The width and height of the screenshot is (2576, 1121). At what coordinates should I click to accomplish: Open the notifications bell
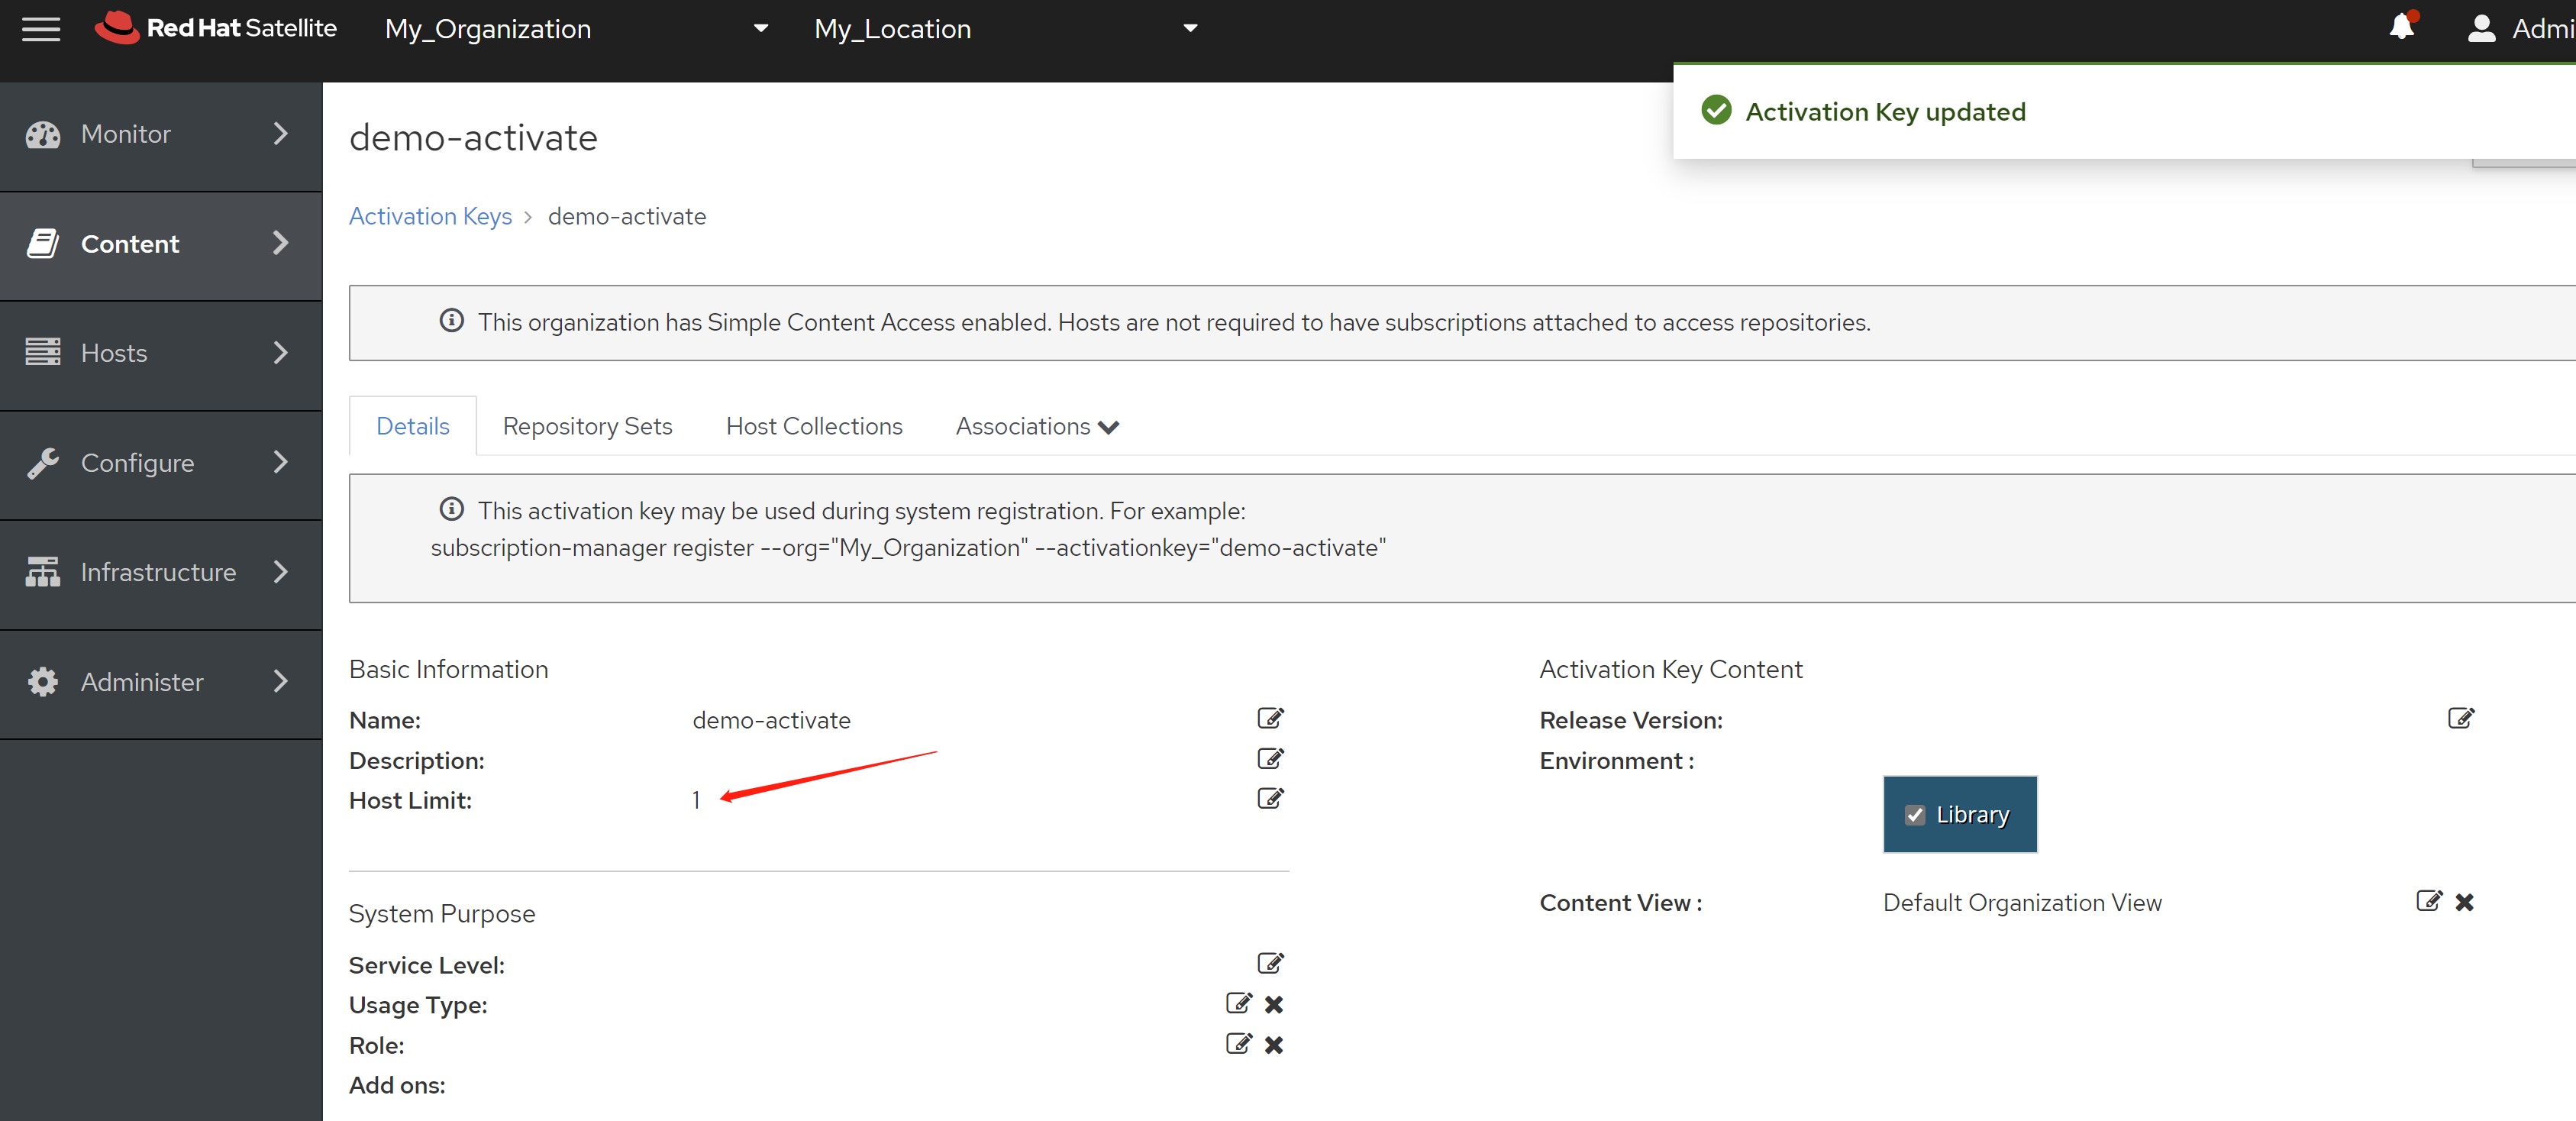coord(2401,27)
